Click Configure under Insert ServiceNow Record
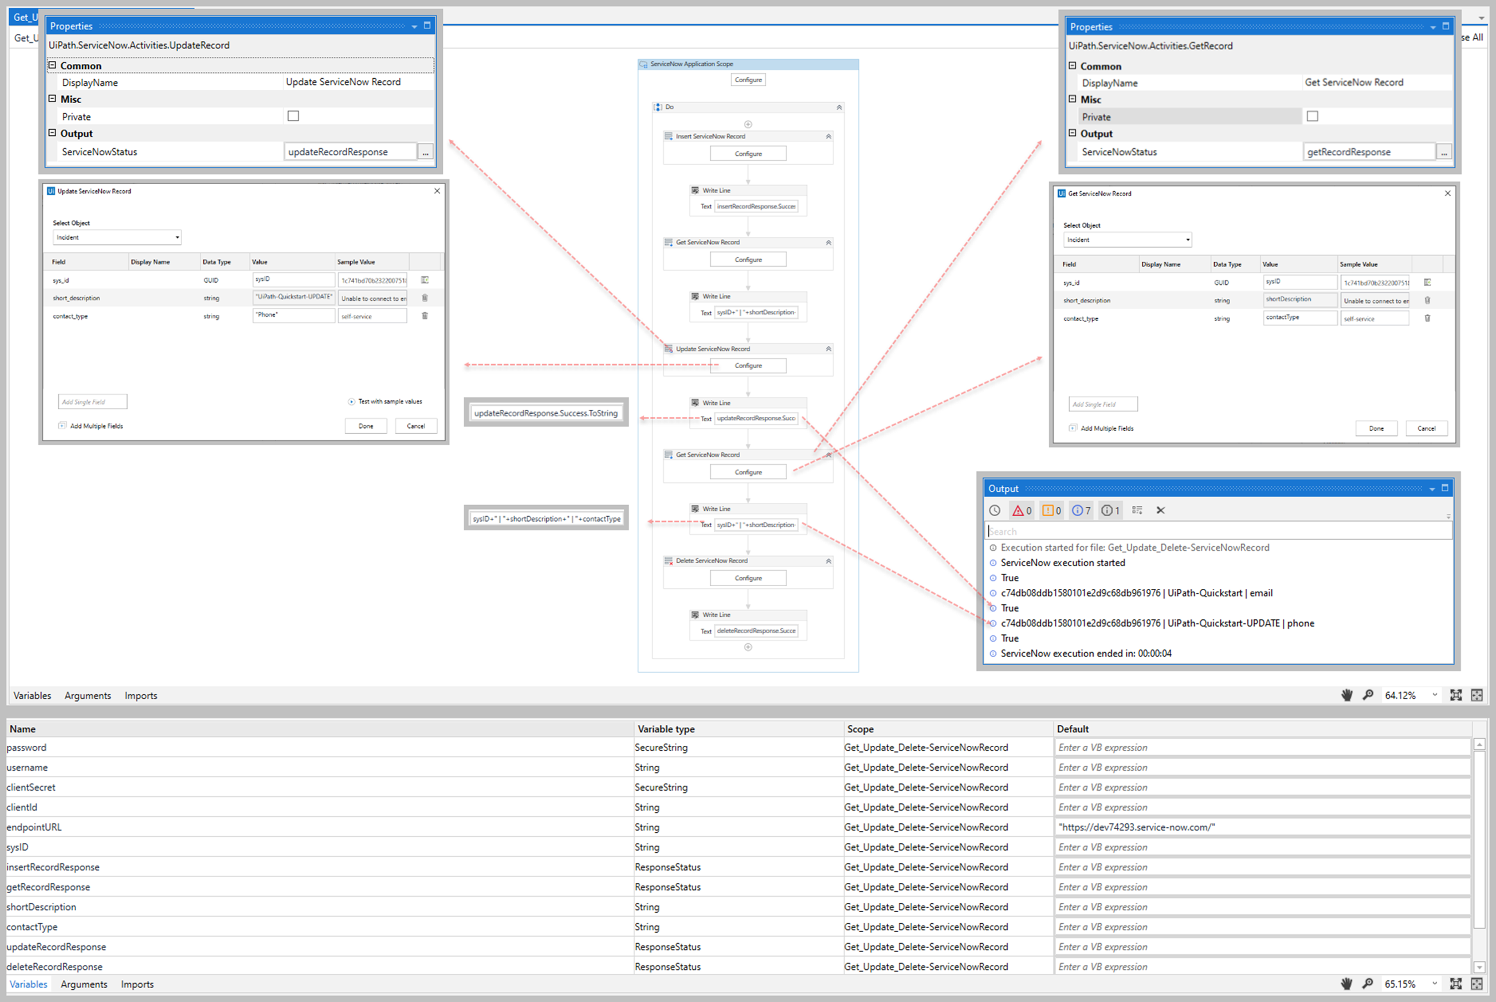1496x1002 pixels. pos(747,152)
